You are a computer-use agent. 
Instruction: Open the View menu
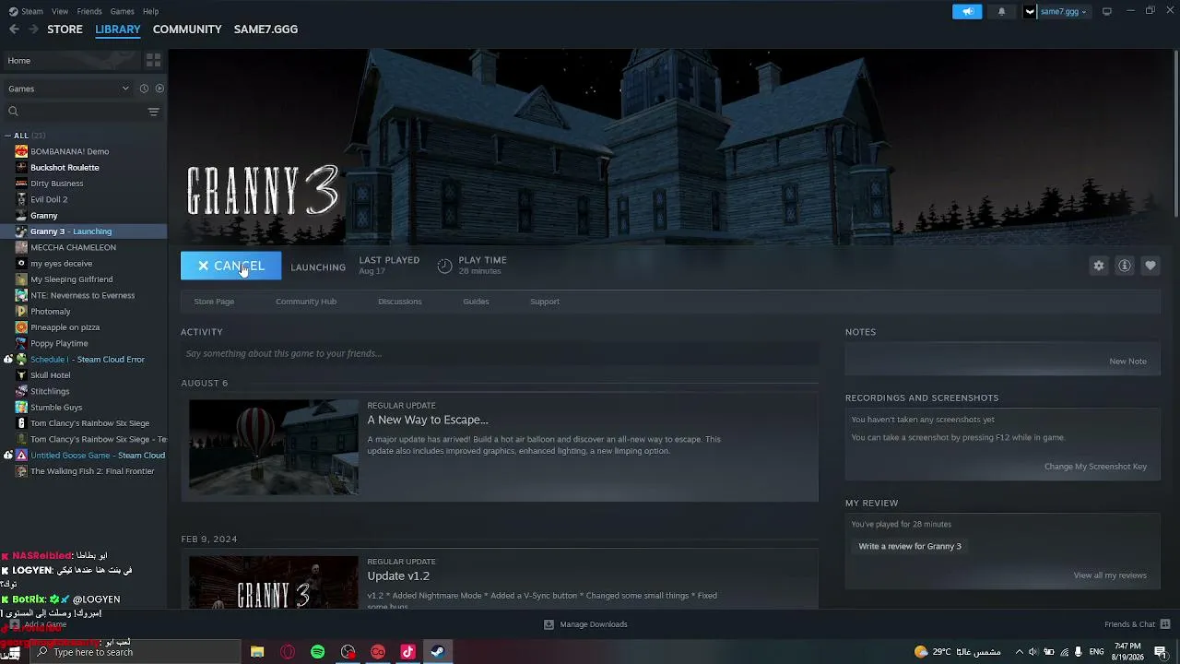pyautogui.click(x=60, y=11)
